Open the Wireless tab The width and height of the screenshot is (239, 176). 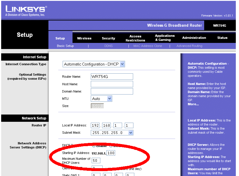pyautogui.click(x=84, y=38)
